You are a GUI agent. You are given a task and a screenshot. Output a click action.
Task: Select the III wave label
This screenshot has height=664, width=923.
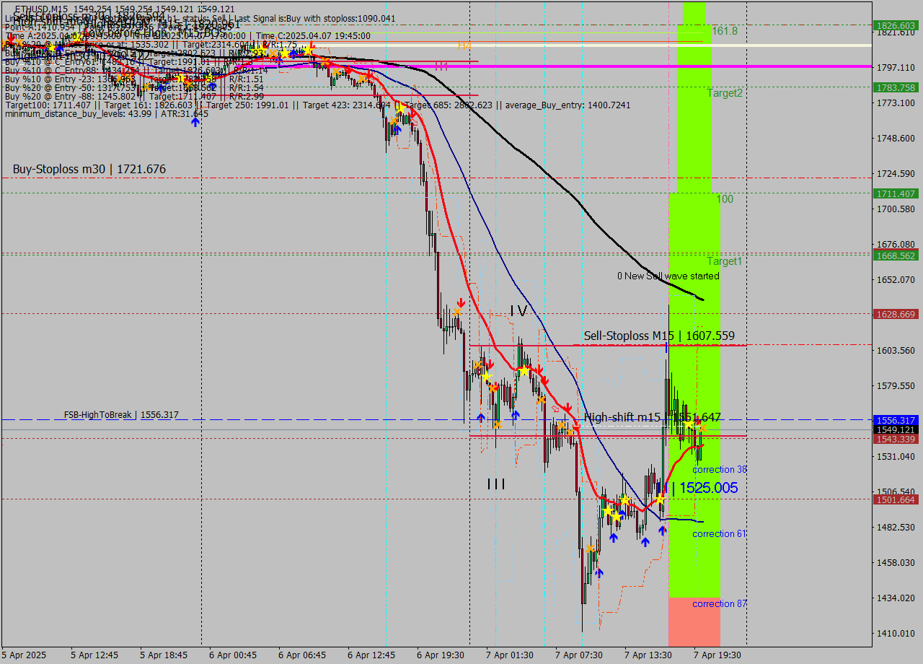click(x=495, y=484)
